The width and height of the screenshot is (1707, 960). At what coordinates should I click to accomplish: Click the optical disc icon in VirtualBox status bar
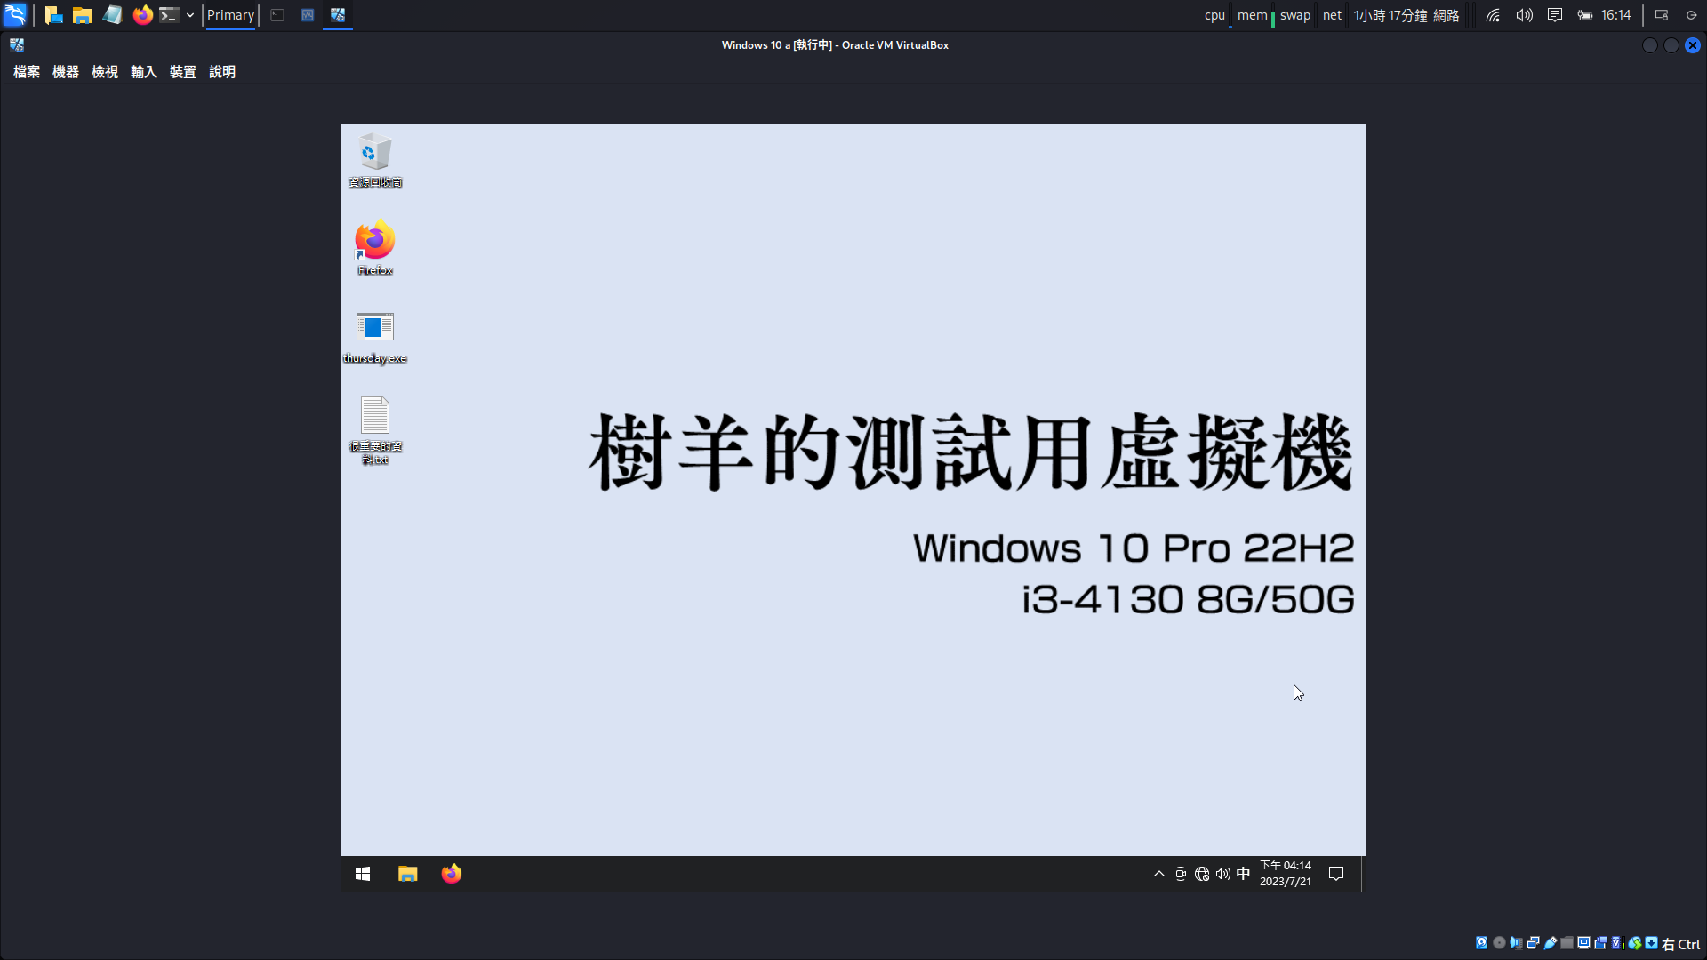click(x=1500, y=942)
